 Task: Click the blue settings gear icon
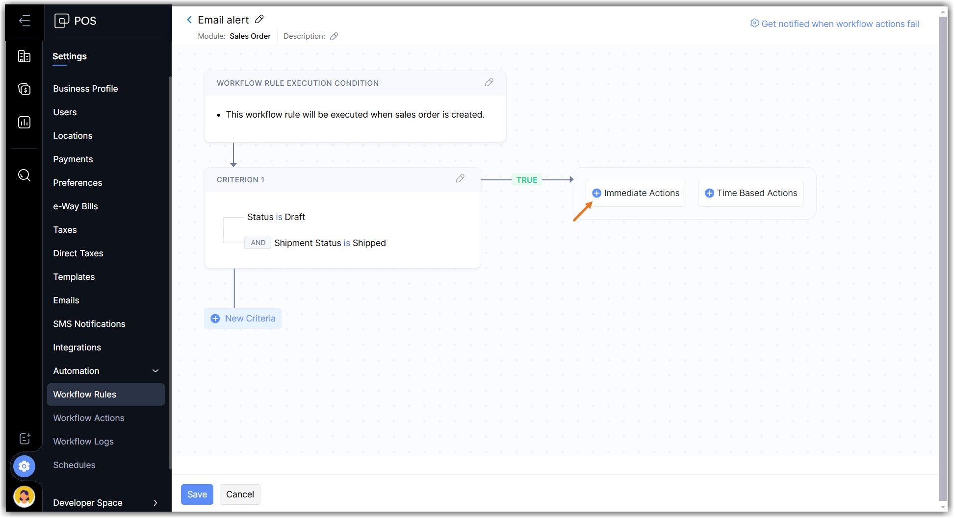pyautogui.click(x=24, y=466)
